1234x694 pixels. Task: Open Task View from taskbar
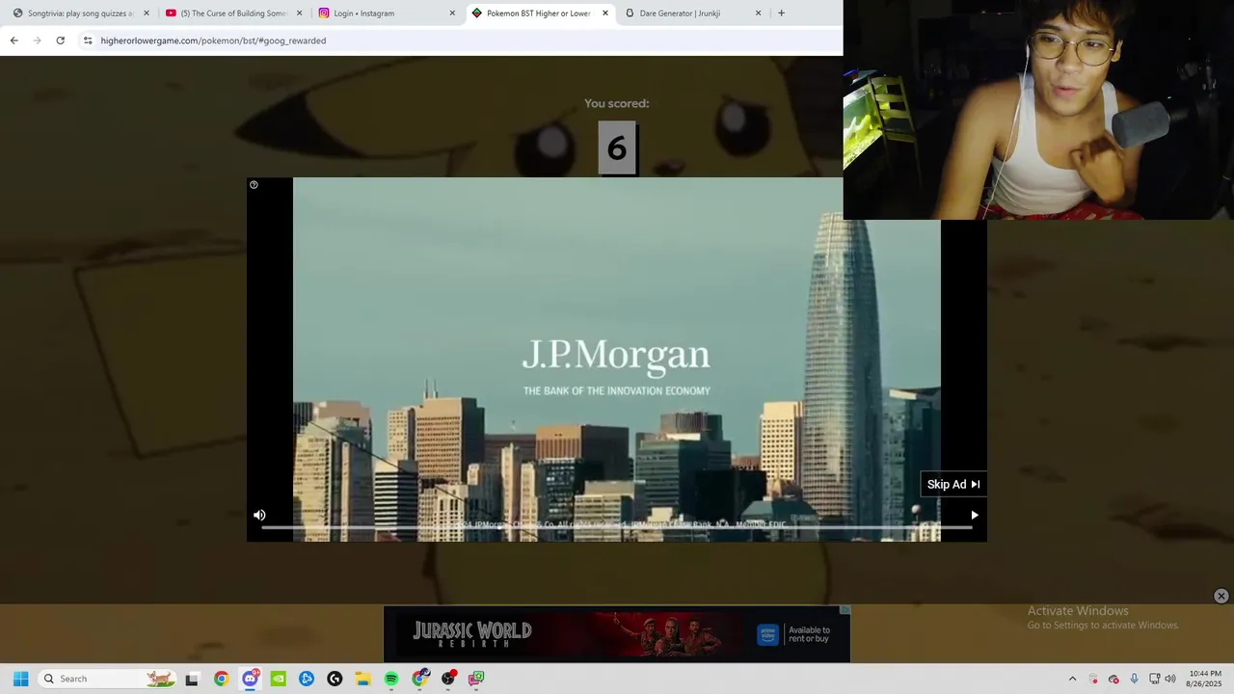[192, 679]
